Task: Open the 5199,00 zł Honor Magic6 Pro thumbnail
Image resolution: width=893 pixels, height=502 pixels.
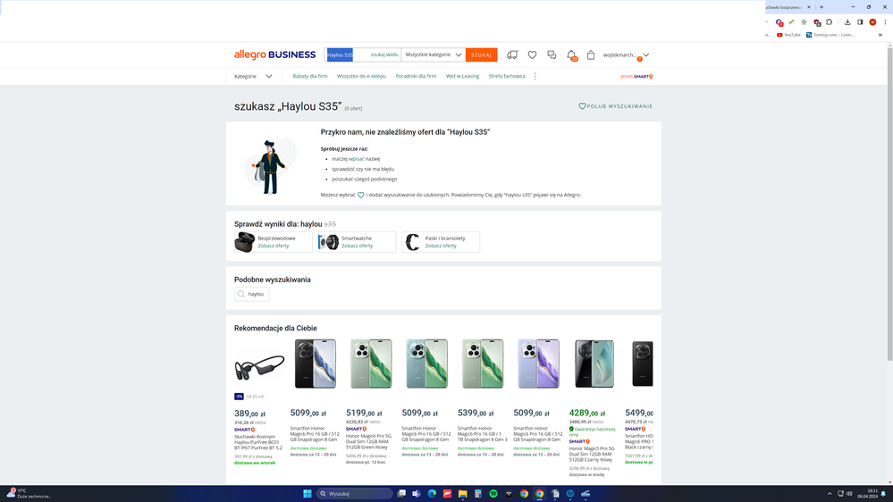Action: coord(371,364)
